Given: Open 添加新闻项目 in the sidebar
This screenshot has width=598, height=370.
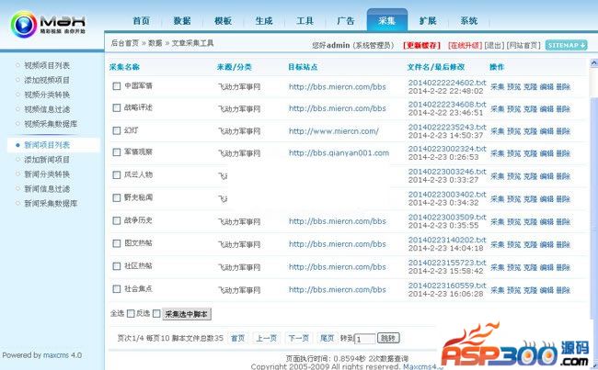Looking at the screenshot, I should click(x=47, y=160).
